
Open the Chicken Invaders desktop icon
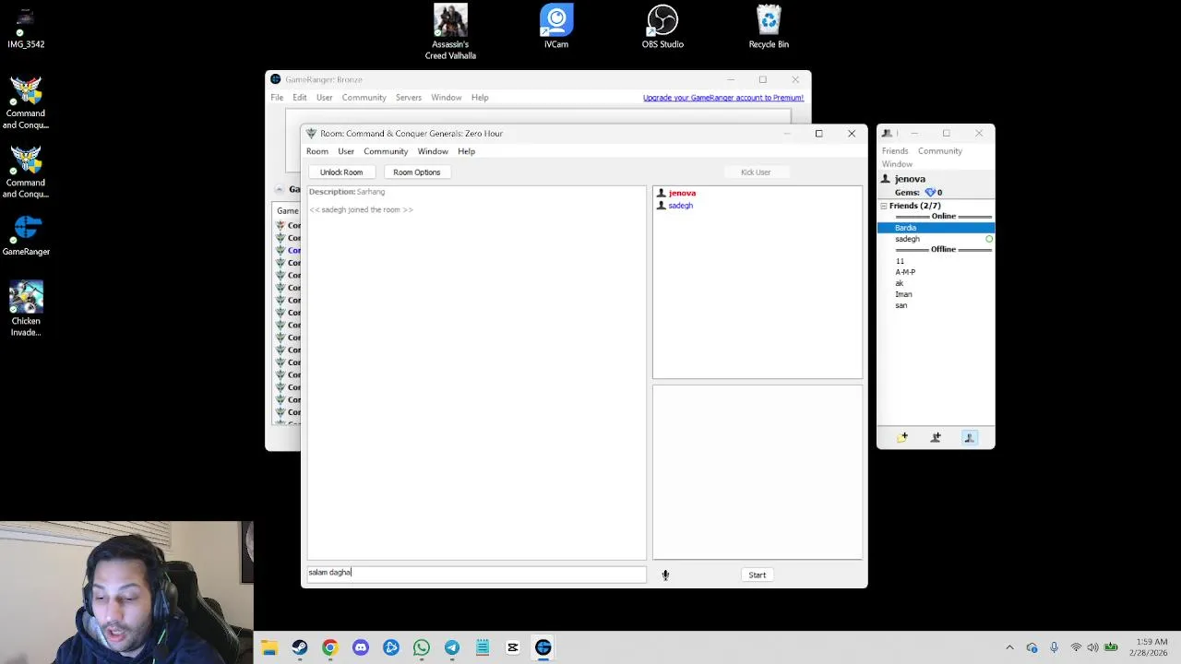(x=26, y=309)
